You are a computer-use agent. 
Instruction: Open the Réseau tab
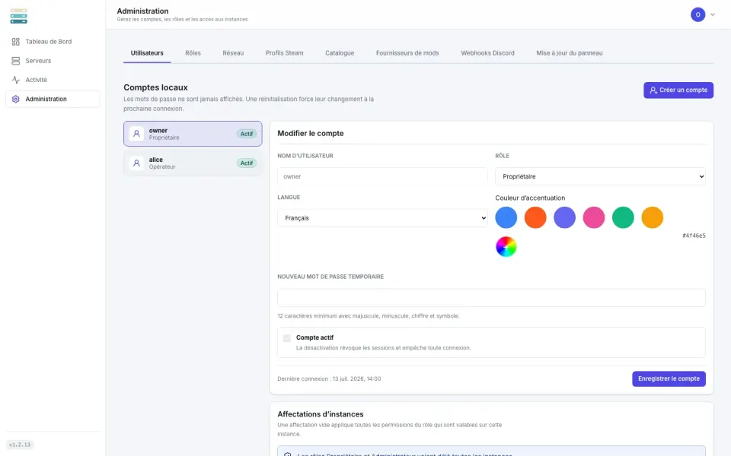coord(233,53)
